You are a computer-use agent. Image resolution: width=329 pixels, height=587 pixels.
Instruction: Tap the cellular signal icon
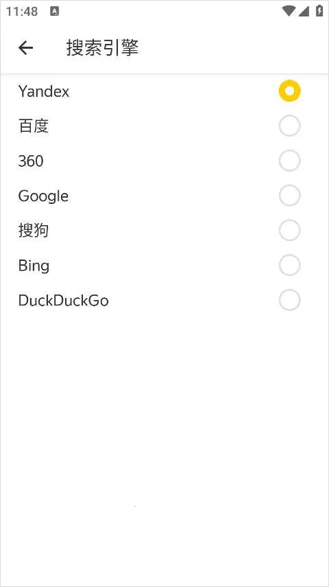pos(304,11)
